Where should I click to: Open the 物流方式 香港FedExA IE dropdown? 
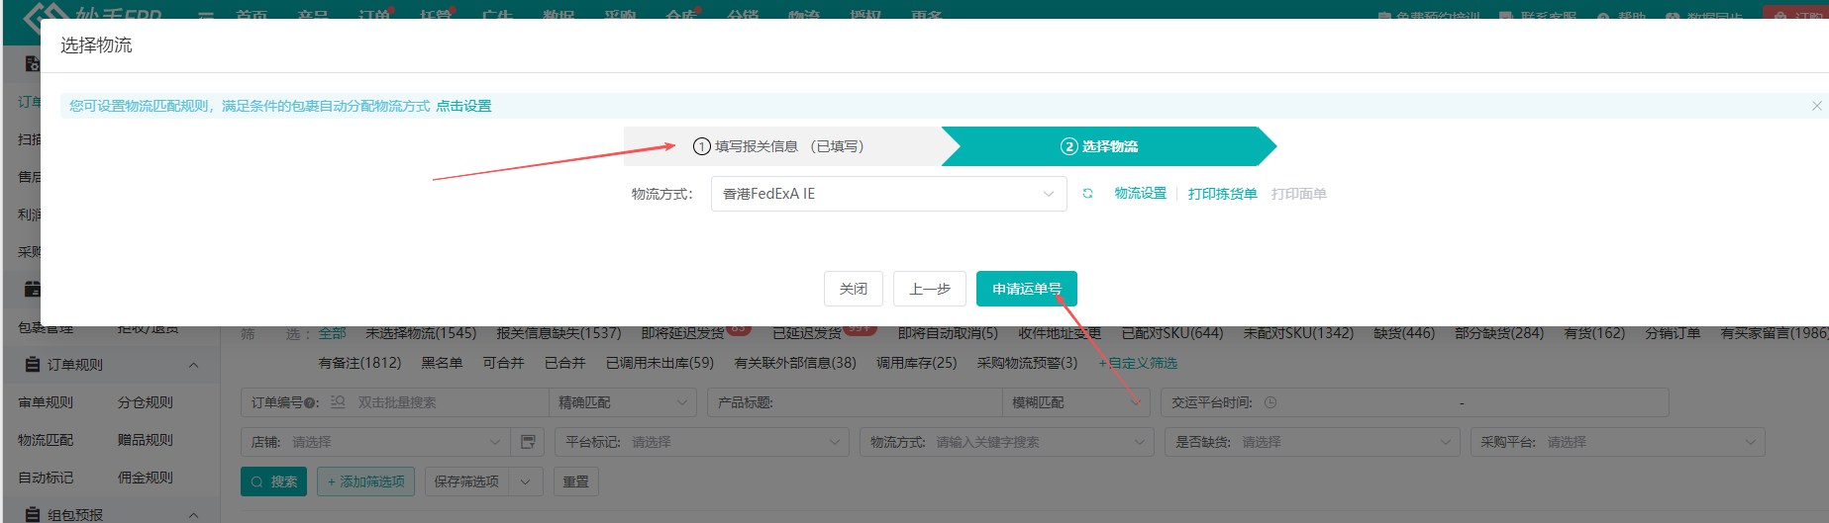click(888, 194)
